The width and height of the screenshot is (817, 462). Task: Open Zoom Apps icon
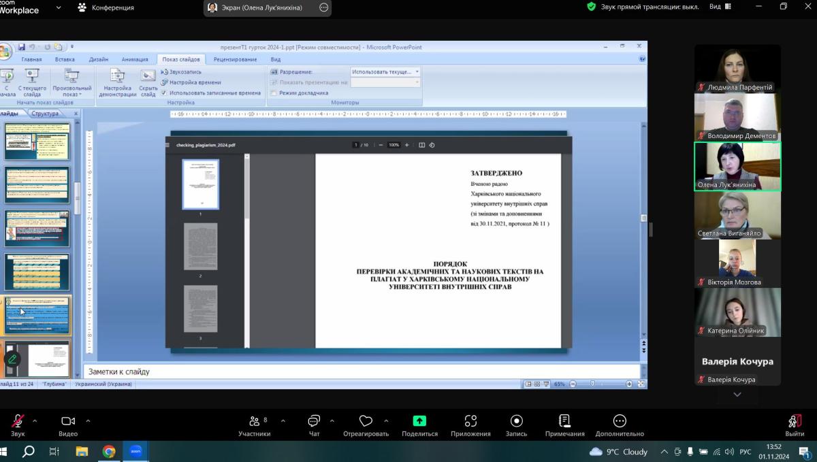[x=470, y=421]
